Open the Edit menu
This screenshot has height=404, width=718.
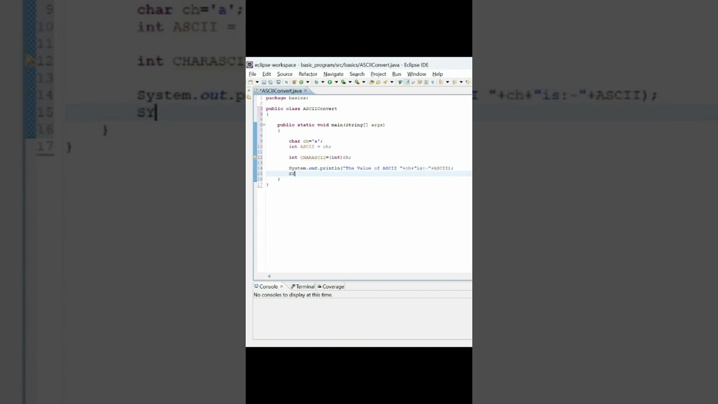tap(266, 74)
